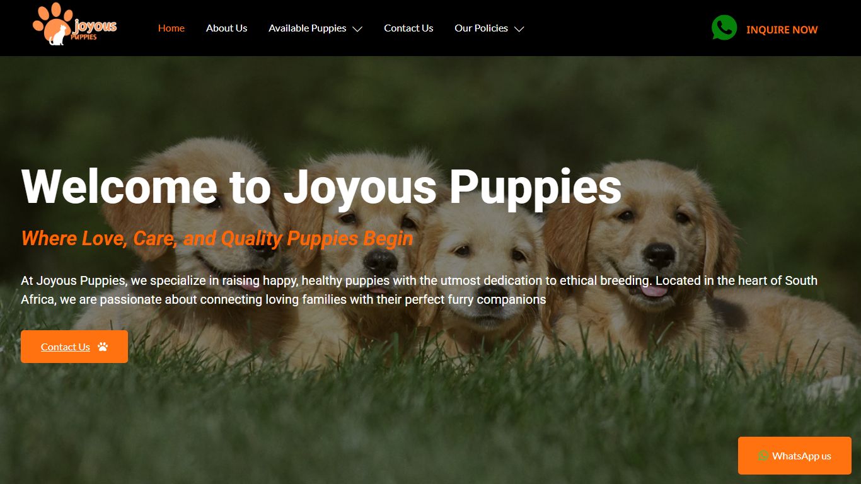Viewport: 861px width, 484px height.
Task: Go to the Home page link
Action: tap(171, 28)
